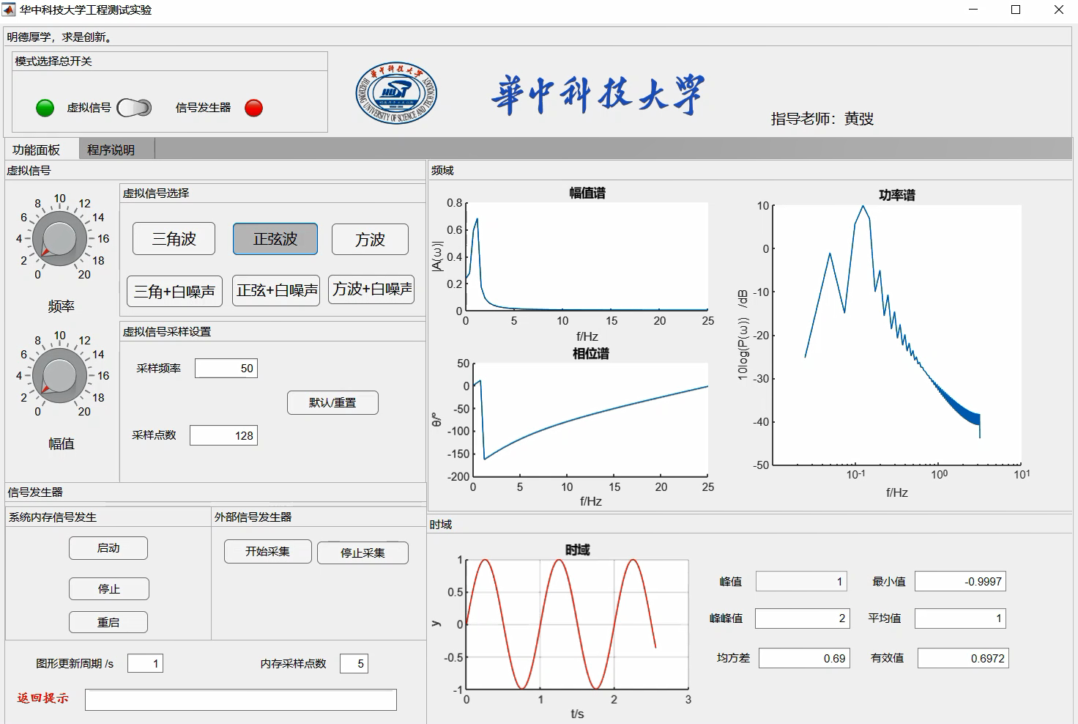
Task: Click the 频域 panel title
Action: click(442, 171)
